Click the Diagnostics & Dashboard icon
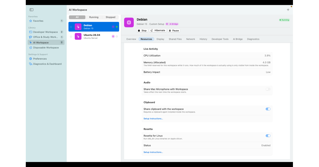 click(x=31, y=64)
